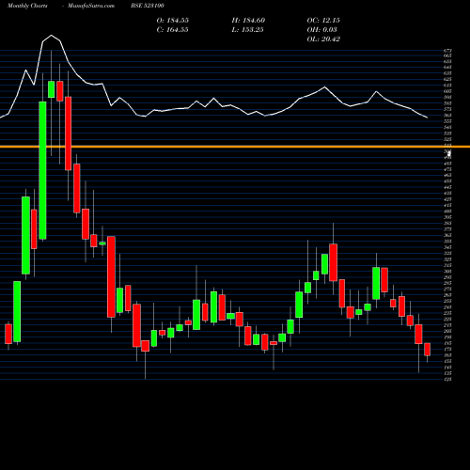Select the OC: 12.15 reading

pos(323,21)
